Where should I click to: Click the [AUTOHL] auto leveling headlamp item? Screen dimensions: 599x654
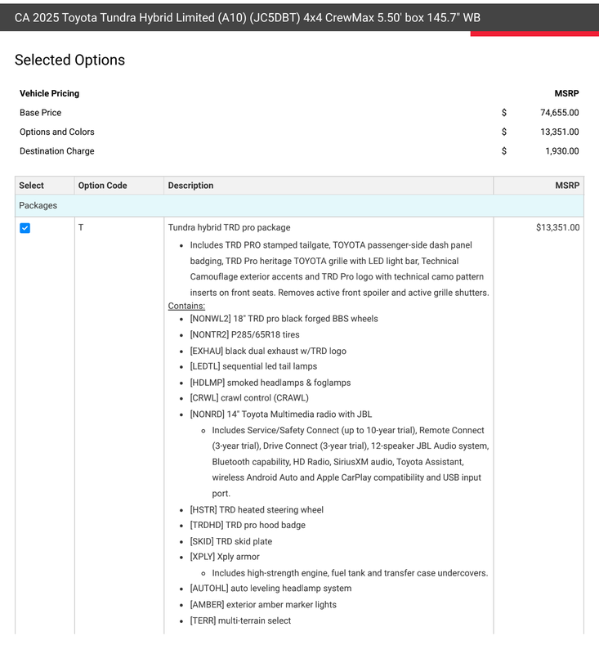coord(270,589)
